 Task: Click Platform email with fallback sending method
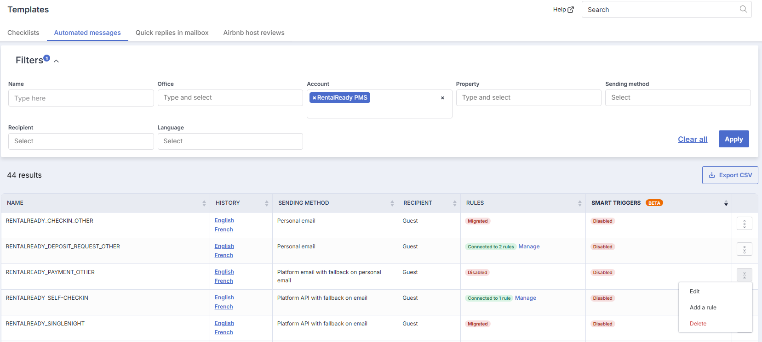329,276
